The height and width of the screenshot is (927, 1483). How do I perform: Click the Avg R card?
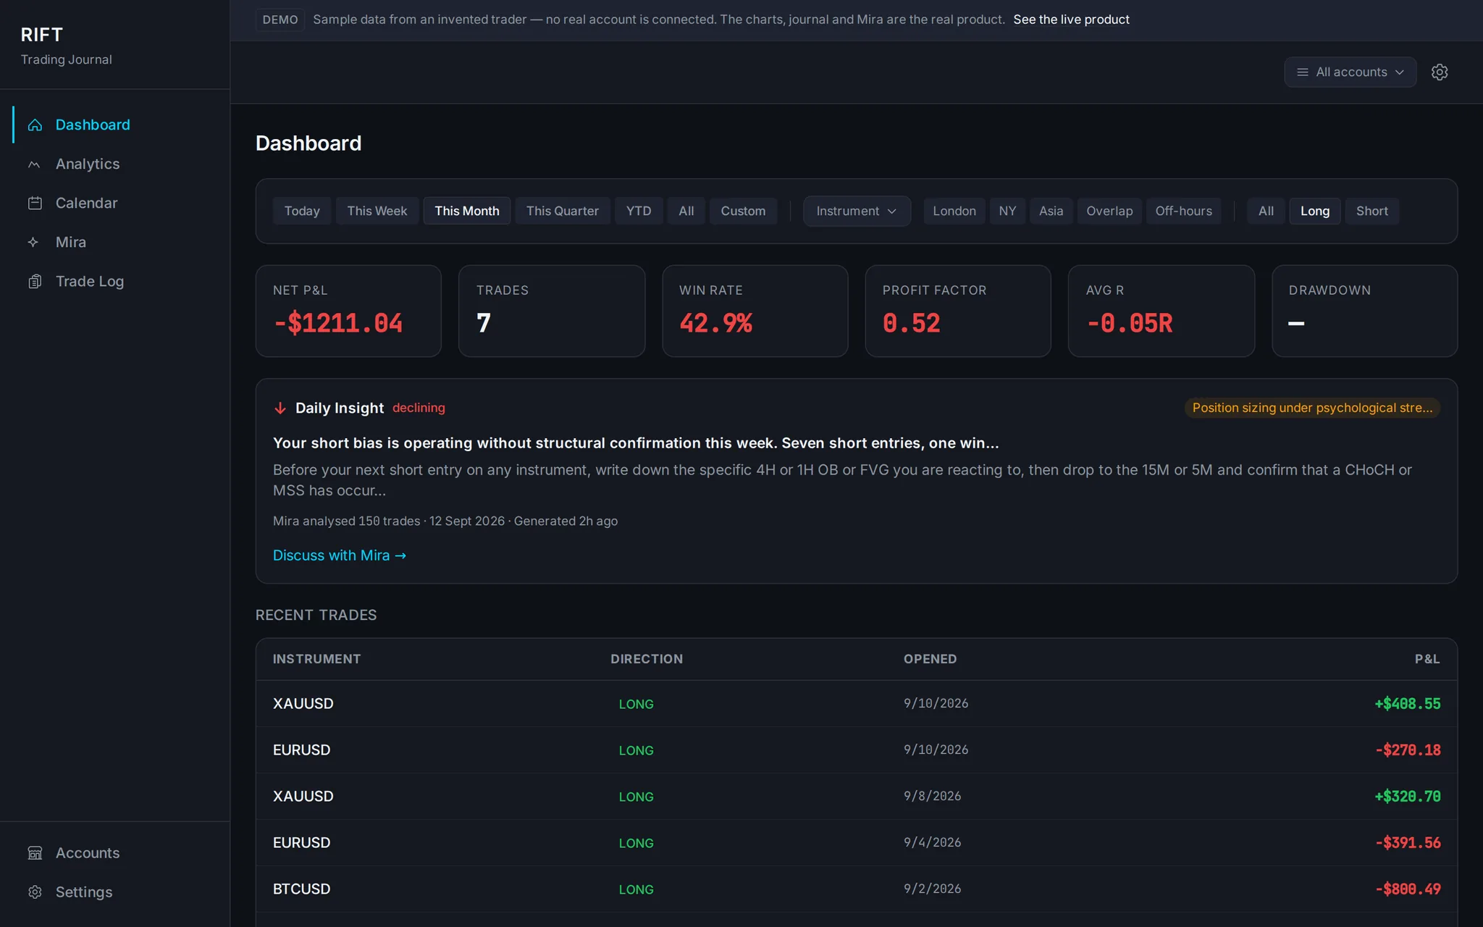[x=1161, y=311]
